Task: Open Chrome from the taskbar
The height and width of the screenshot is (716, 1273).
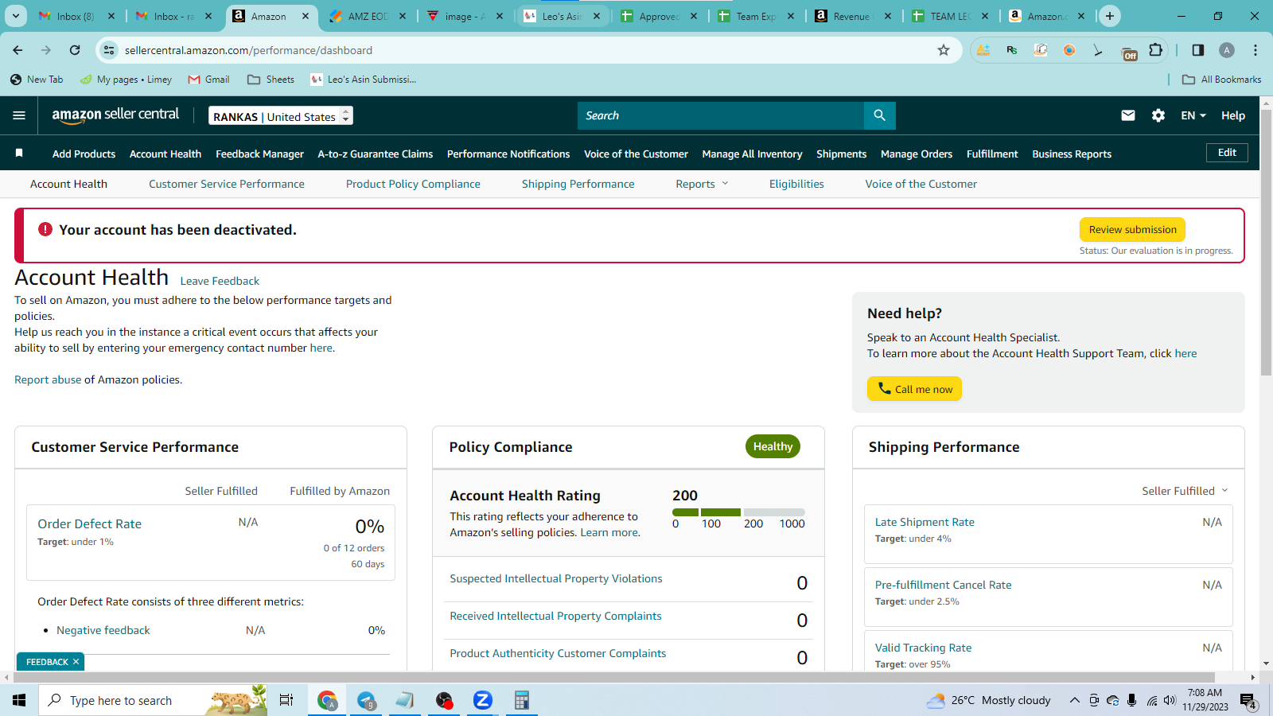Action: tap(327, 700)
